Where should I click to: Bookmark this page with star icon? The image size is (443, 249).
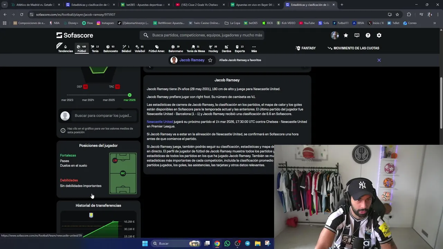point(397,15)
